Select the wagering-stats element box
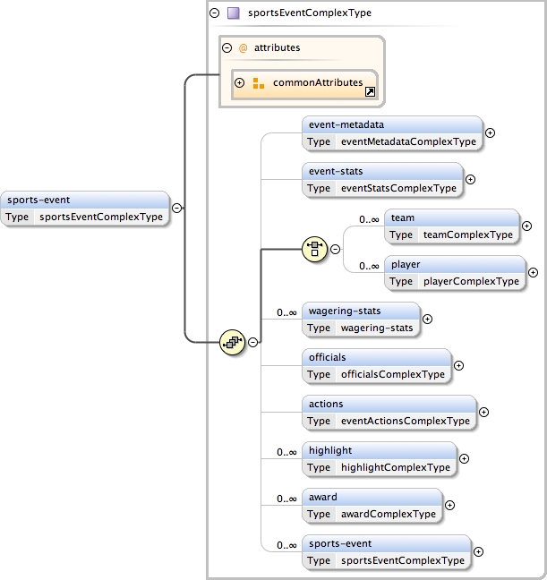The width and height of the screenshot is (547, 580). coord(361,319)
